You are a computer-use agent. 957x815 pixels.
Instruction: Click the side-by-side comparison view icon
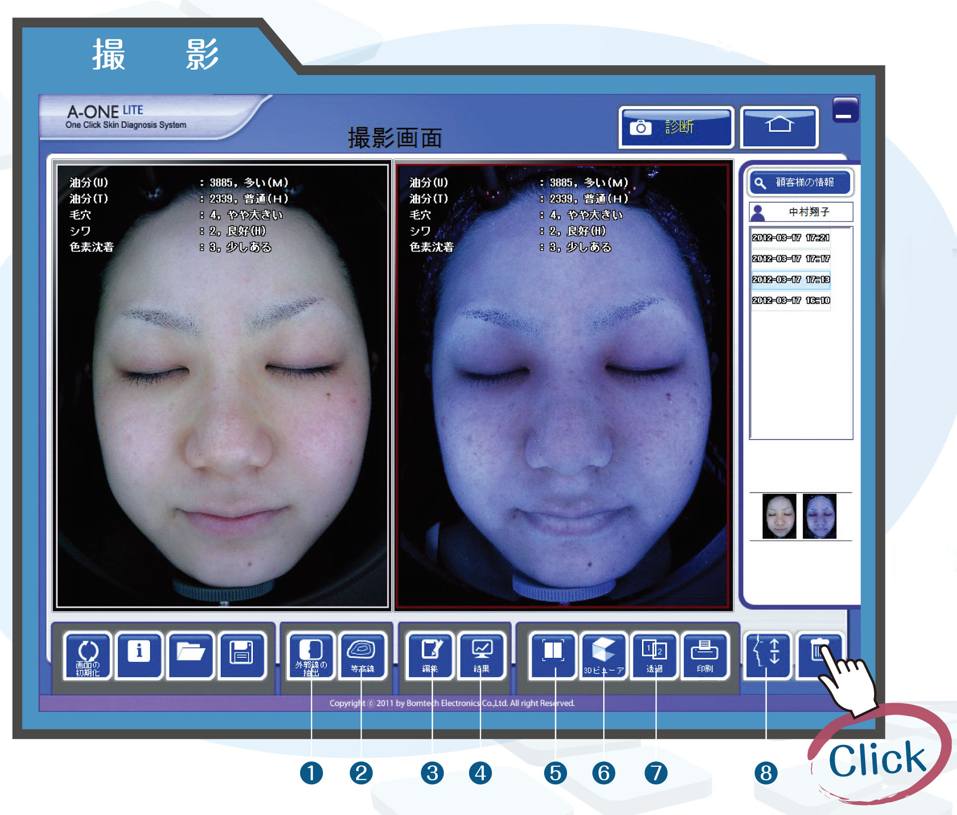coord(553,655)
